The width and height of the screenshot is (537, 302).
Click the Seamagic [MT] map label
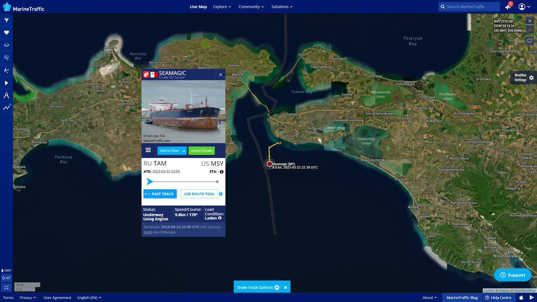284,164
